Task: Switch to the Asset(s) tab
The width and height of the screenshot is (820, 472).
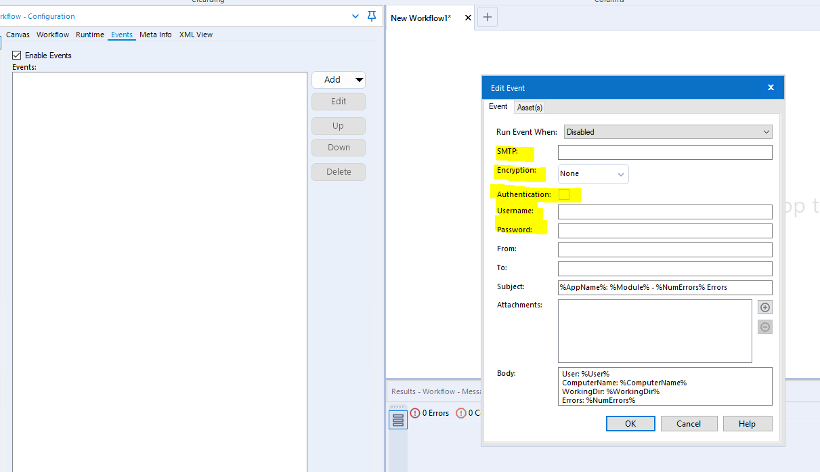Action: (x=530, y=107)
